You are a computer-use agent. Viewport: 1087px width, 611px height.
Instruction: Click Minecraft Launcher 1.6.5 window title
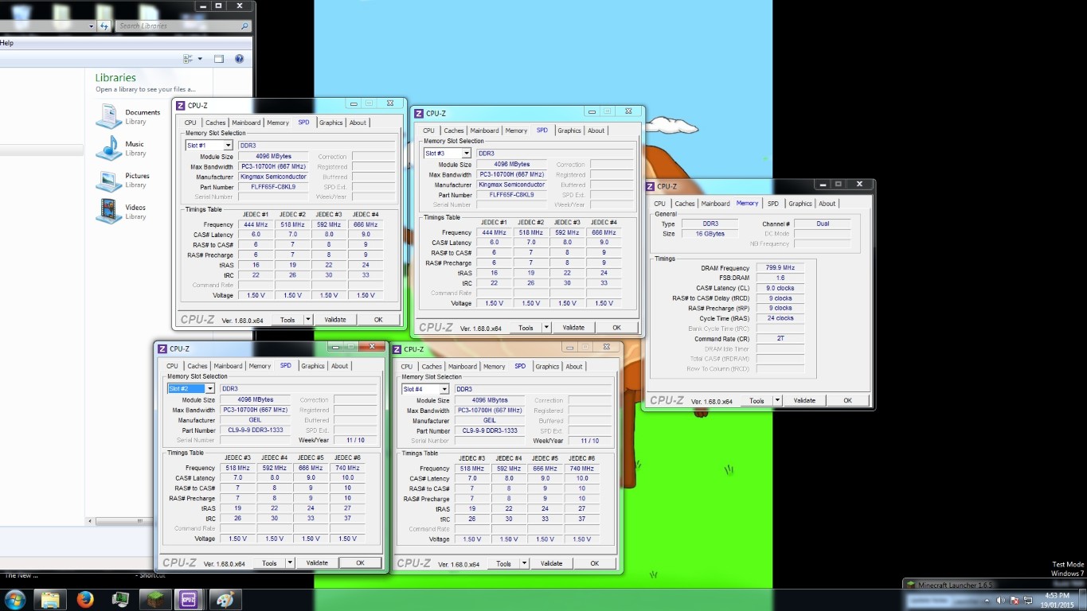tap(956, 585)
